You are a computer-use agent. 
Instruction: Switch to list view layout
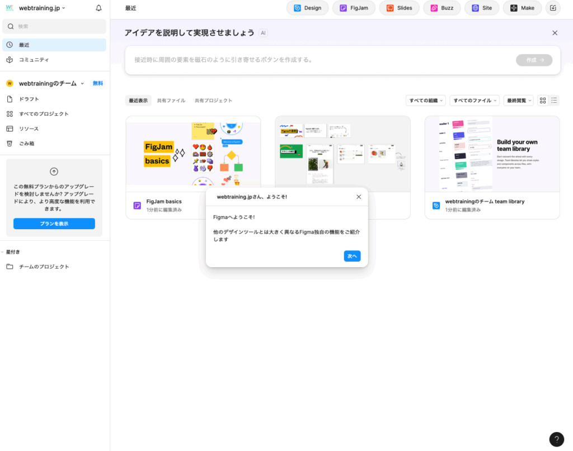click(554, 101)
